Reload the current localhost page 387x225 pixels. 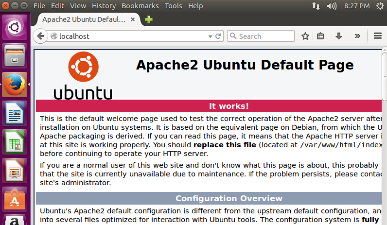(218, 36)
